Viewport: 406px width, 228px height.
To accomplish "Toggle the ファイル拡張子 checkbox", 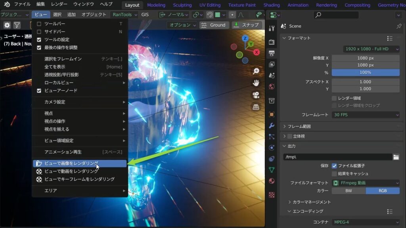I will (334, 166).
